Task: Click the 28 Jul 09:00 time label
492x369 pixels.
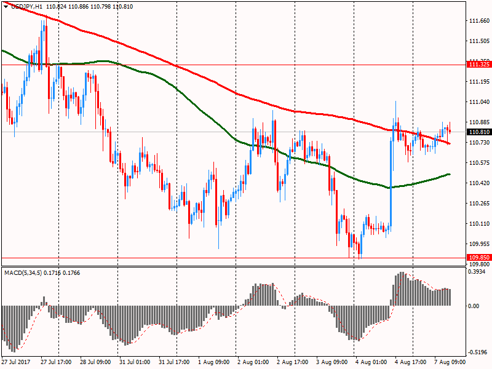Action: pos(95,362)
